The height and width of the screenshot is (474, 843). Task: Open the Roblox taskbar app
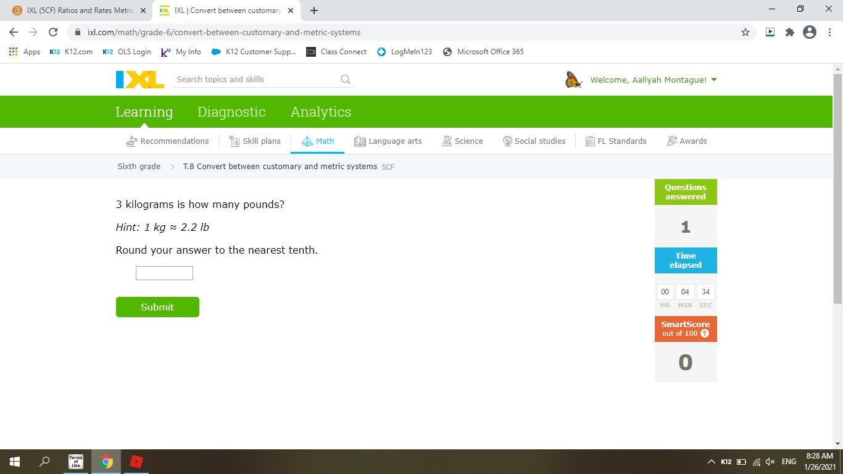136,462
